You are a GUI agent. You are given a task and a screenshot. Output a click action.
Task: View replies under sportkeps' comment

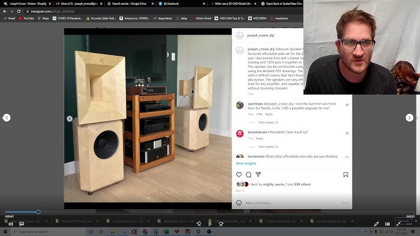point(268,122)
